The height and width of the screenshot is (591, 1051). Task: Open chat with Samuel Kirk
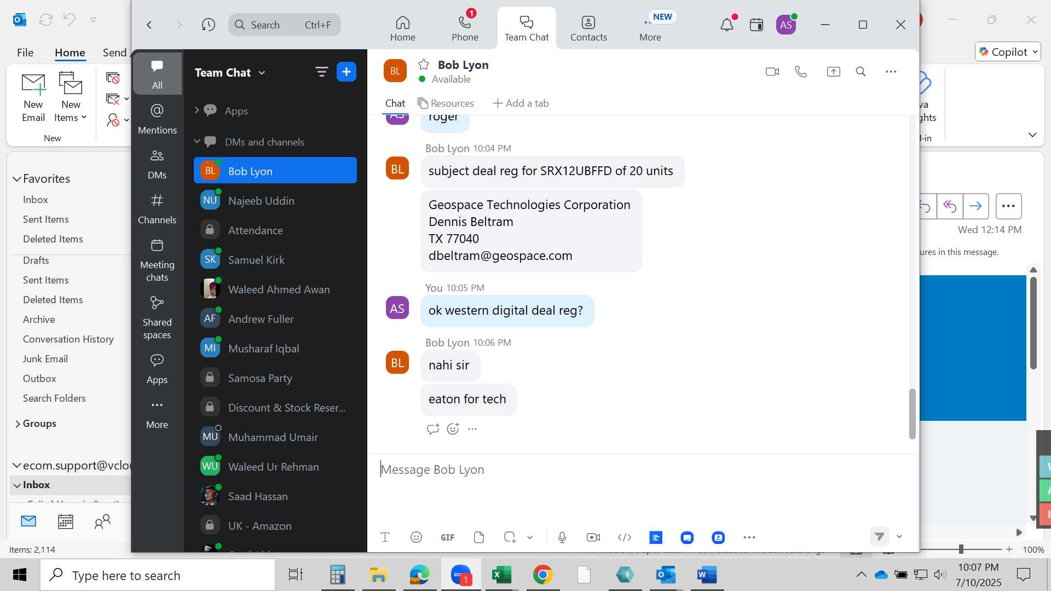(275, 260)
